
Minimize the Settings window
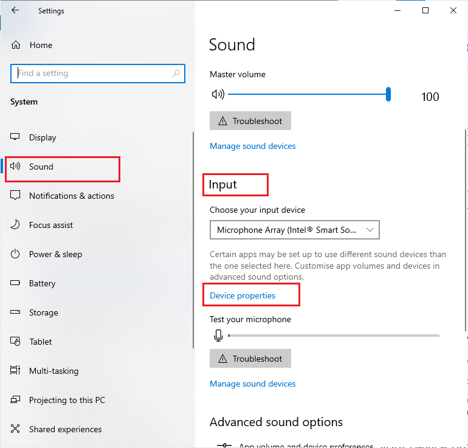(x=397, y=10)
